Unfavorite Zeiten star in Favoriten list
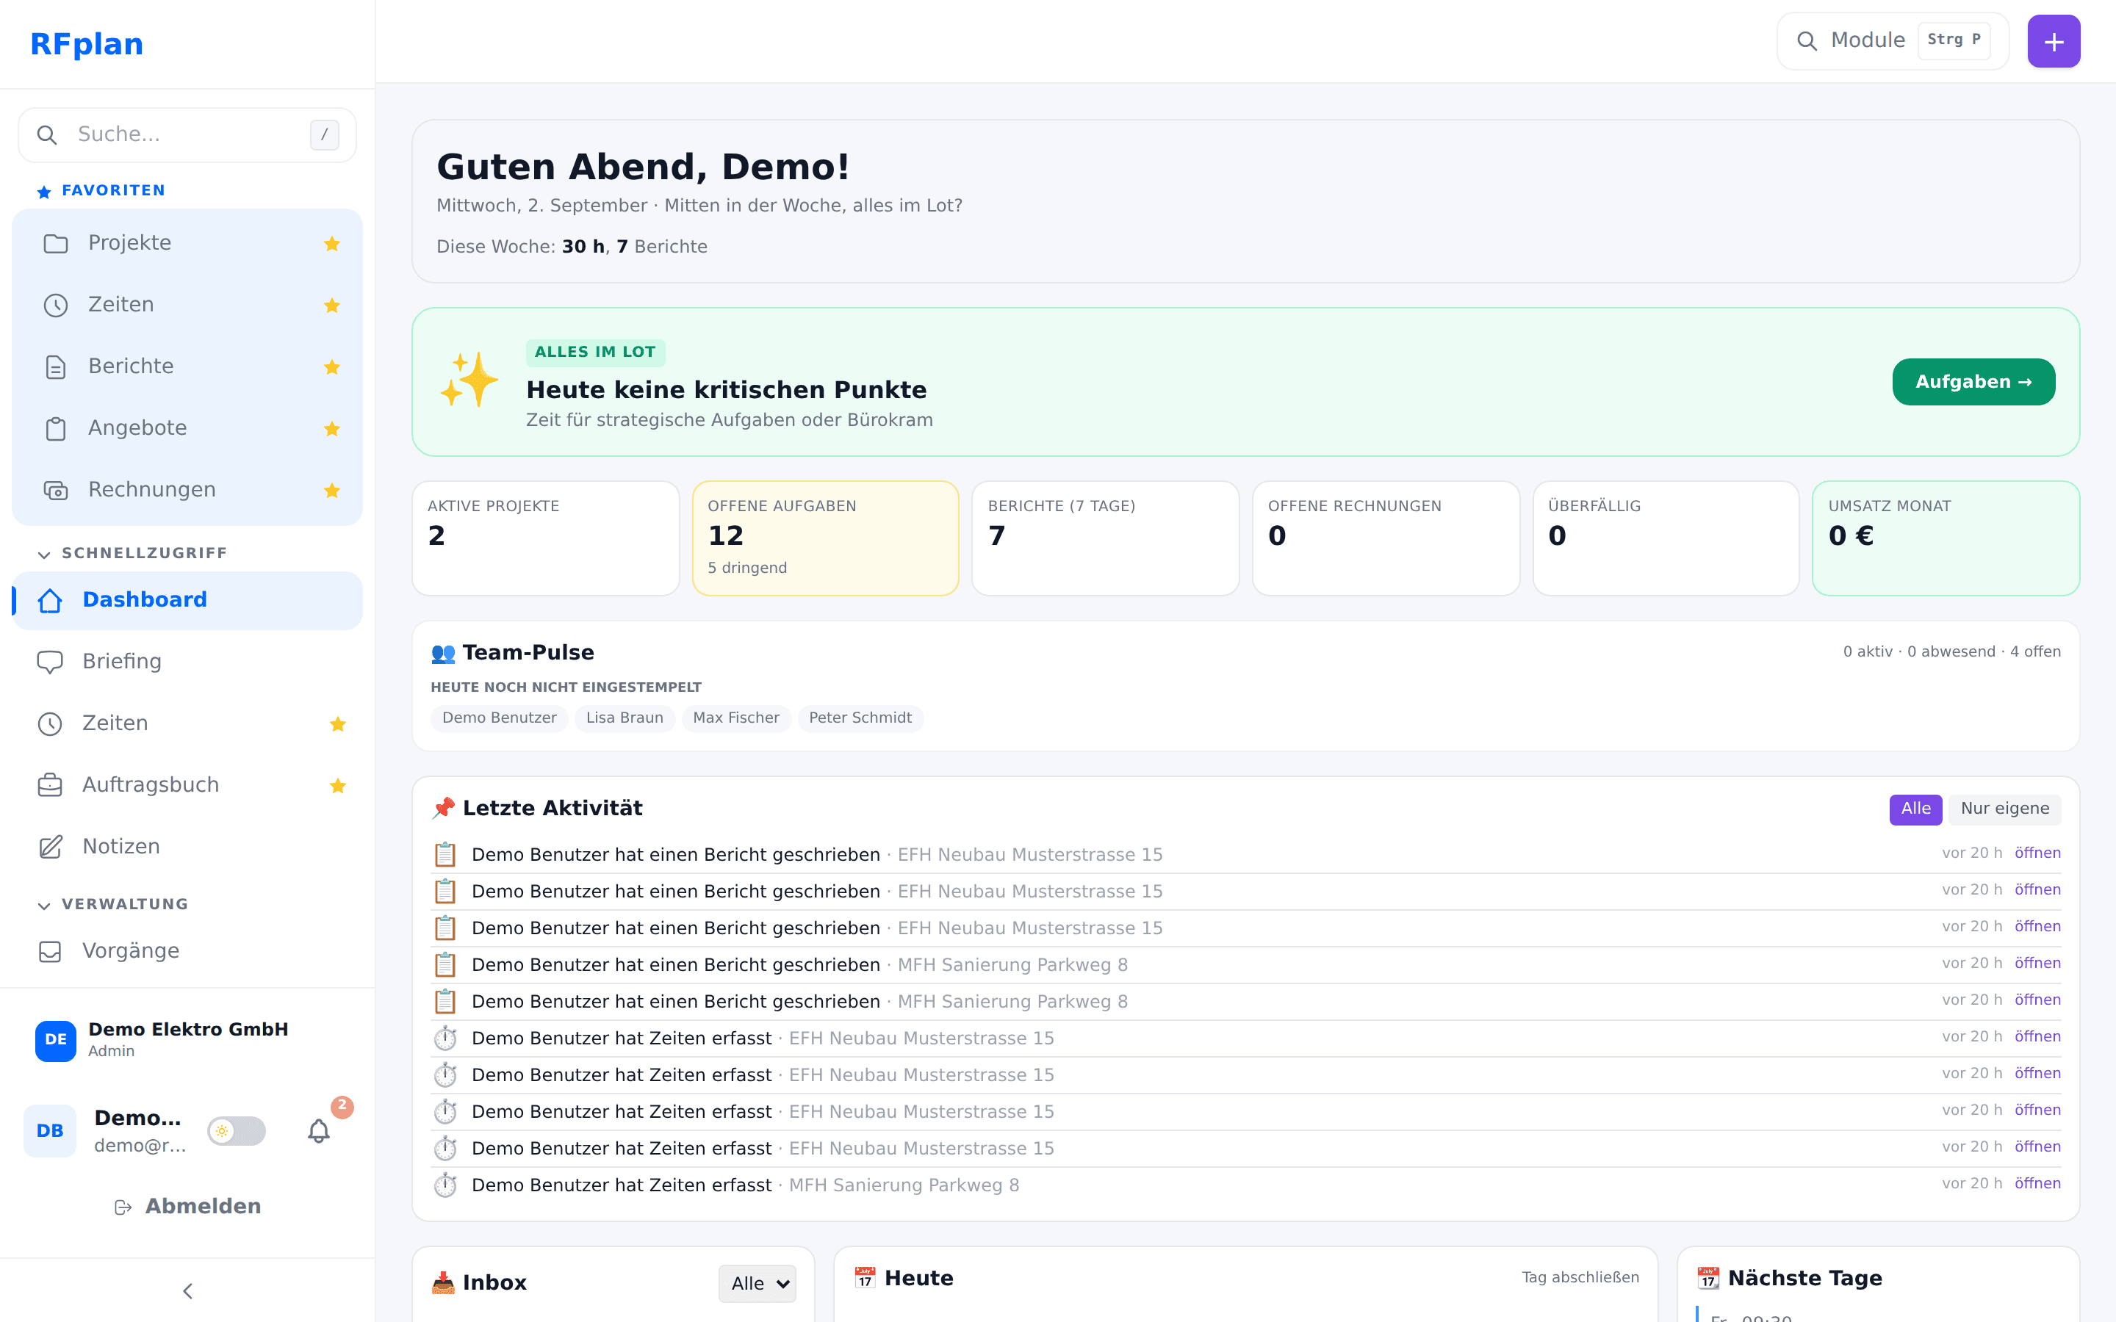This screenshot has width=2116, height=1322. pos(332,305)
